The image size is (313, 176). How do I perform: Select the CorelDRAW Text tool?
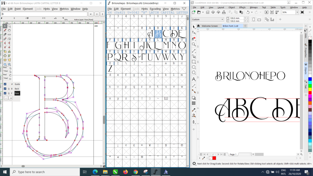pos(194,79)
